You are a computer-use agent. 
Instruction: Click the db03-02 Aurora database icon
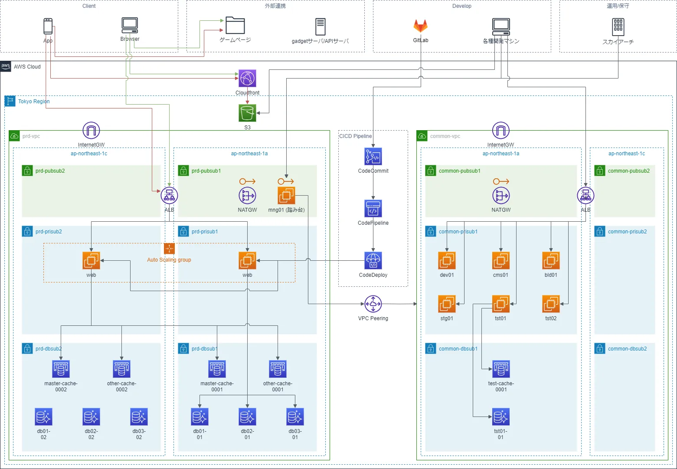(x=139, y=417)
